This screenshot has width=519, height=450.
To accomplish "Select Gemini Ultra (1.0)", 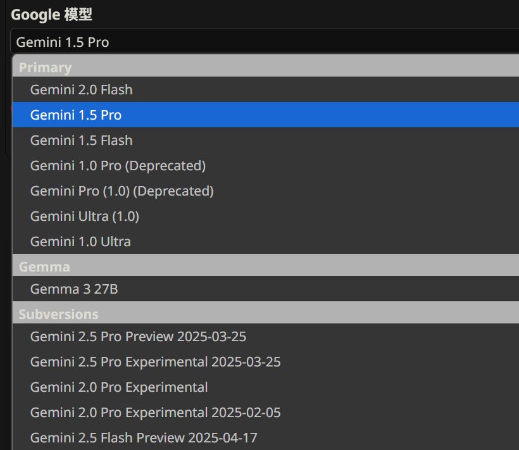I will [84, 216].
